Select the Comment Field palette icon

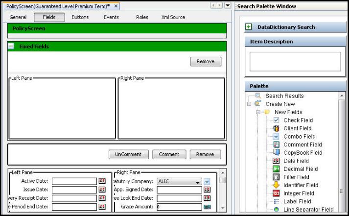point(276,144)
